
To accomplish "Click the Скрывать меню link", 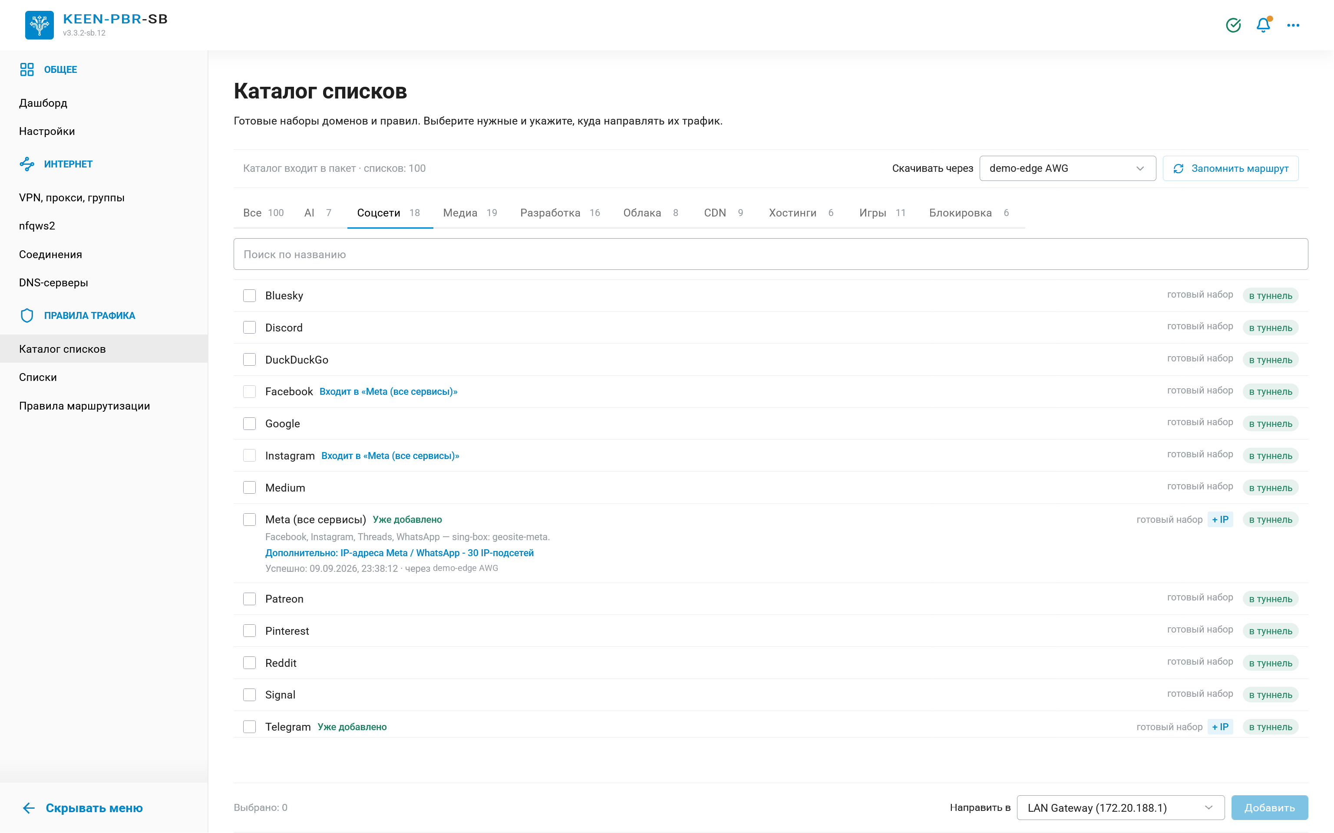I will coord(94,808).
